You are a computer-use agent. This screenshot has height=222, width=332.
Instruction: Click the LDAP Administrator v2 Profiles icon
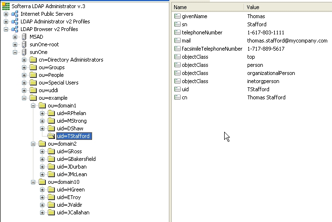point(15,21)
